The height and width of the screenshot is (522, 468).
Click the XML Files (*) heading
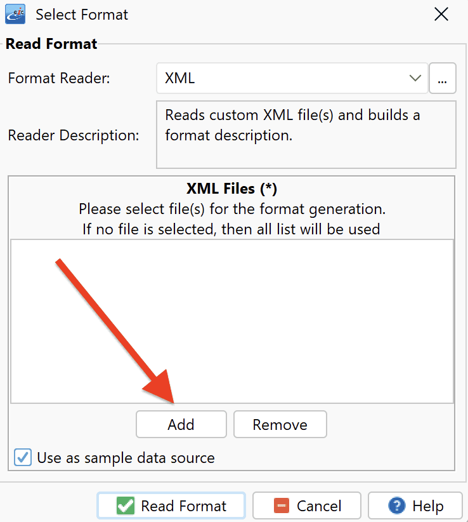231,189
